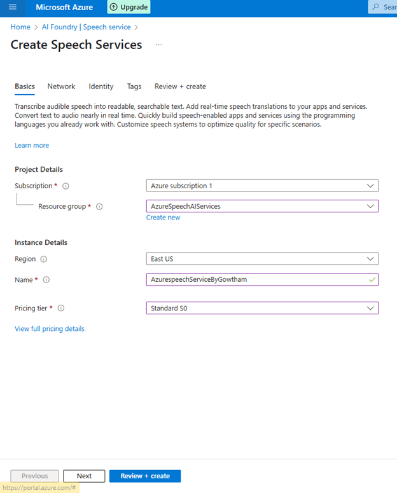Click the green validation checkmark in Name field
Viewport: 397px width, 493px height.
[x=372, y=279]
